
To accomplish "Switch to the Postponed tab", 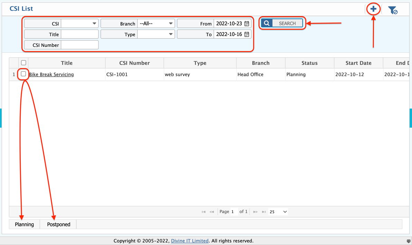I will coord(58,224).
